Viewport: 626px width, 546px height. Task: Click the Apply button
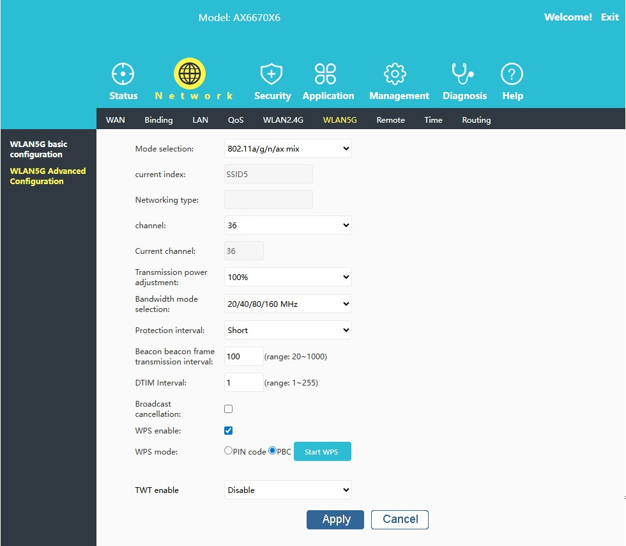[335, 520]
